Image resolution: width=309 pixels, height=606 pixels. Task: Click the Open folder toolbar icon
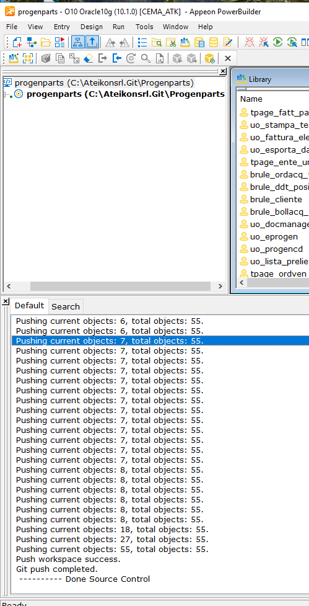tap(46, 42)
